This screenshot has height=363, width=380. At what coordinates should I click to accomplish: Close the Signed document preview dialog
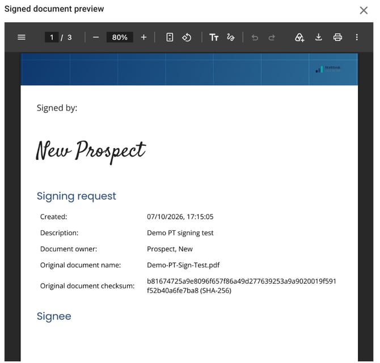click(x=364, y=10)
